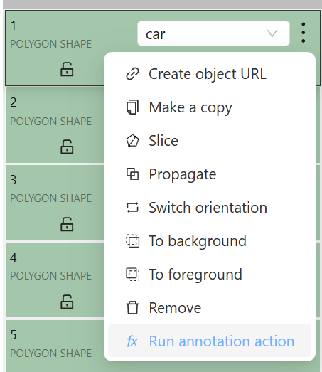Click the copy icon next to Make a copy
Viewport: 322px width, 372px height.
pos(132,107)
